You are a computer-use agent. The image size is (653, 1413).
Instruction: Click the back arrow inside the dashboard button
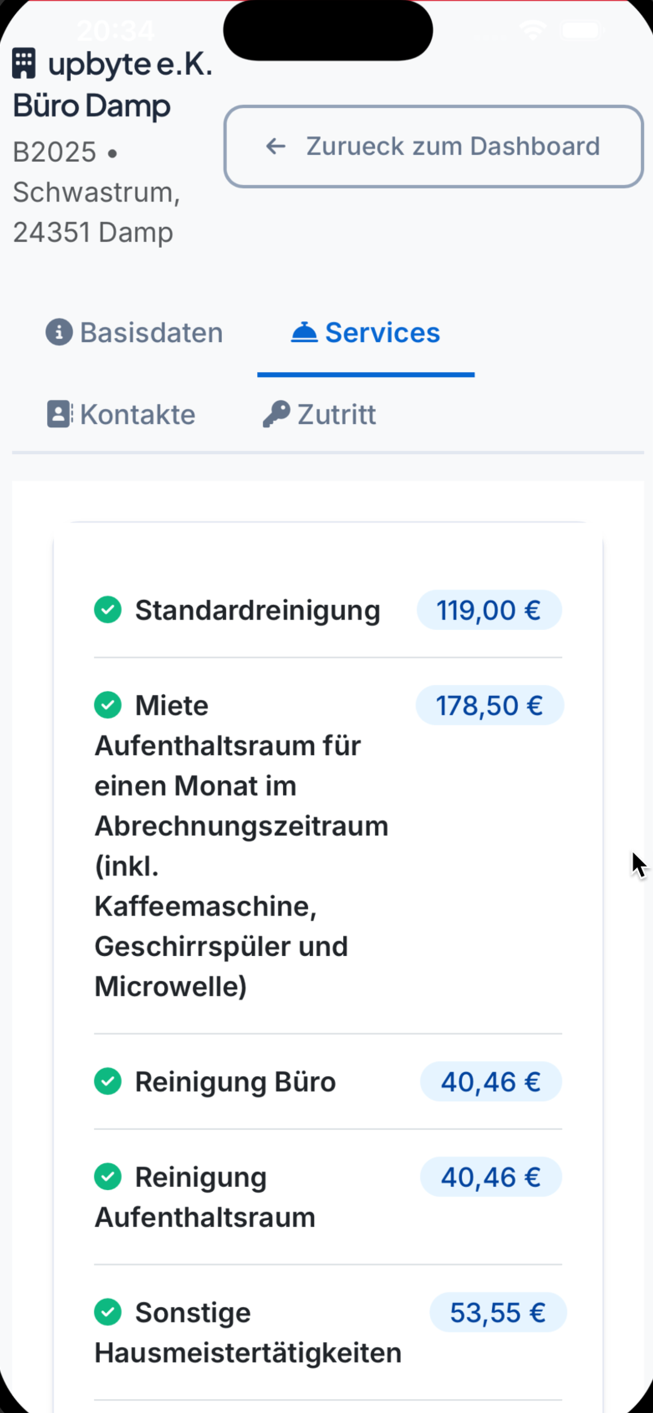276,146
